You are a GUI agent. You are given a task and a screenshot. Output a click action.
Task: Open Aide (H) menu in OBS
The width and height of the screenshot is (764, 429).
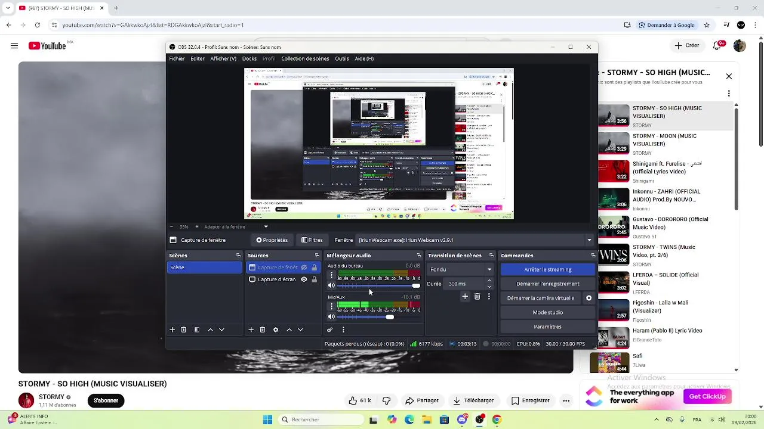tap(364, 58)
